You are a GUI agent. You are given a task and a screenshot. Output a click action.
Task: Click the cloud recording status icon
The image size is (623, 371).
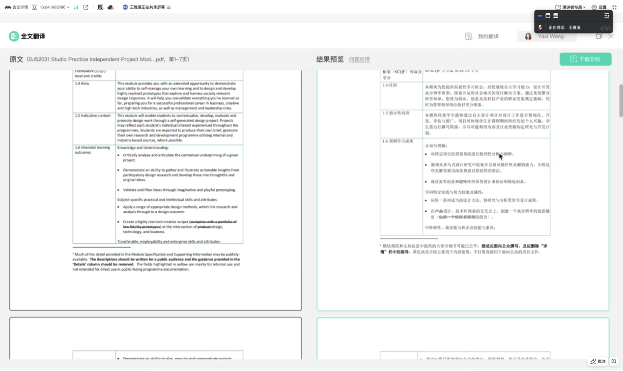pyautogui.click(x=111, y=7)
